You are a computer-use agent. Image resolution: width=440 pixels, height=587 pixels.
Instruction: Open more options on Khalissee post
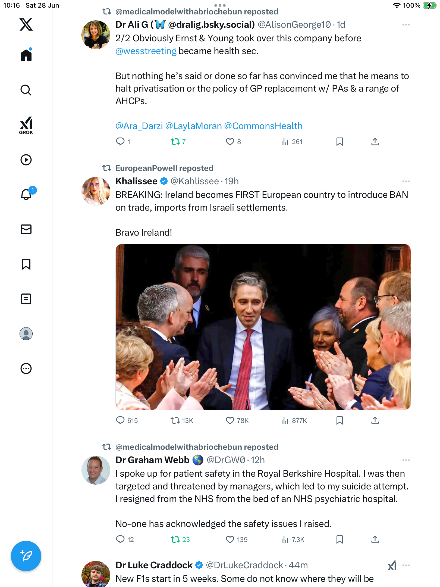(x=406, y=181)
